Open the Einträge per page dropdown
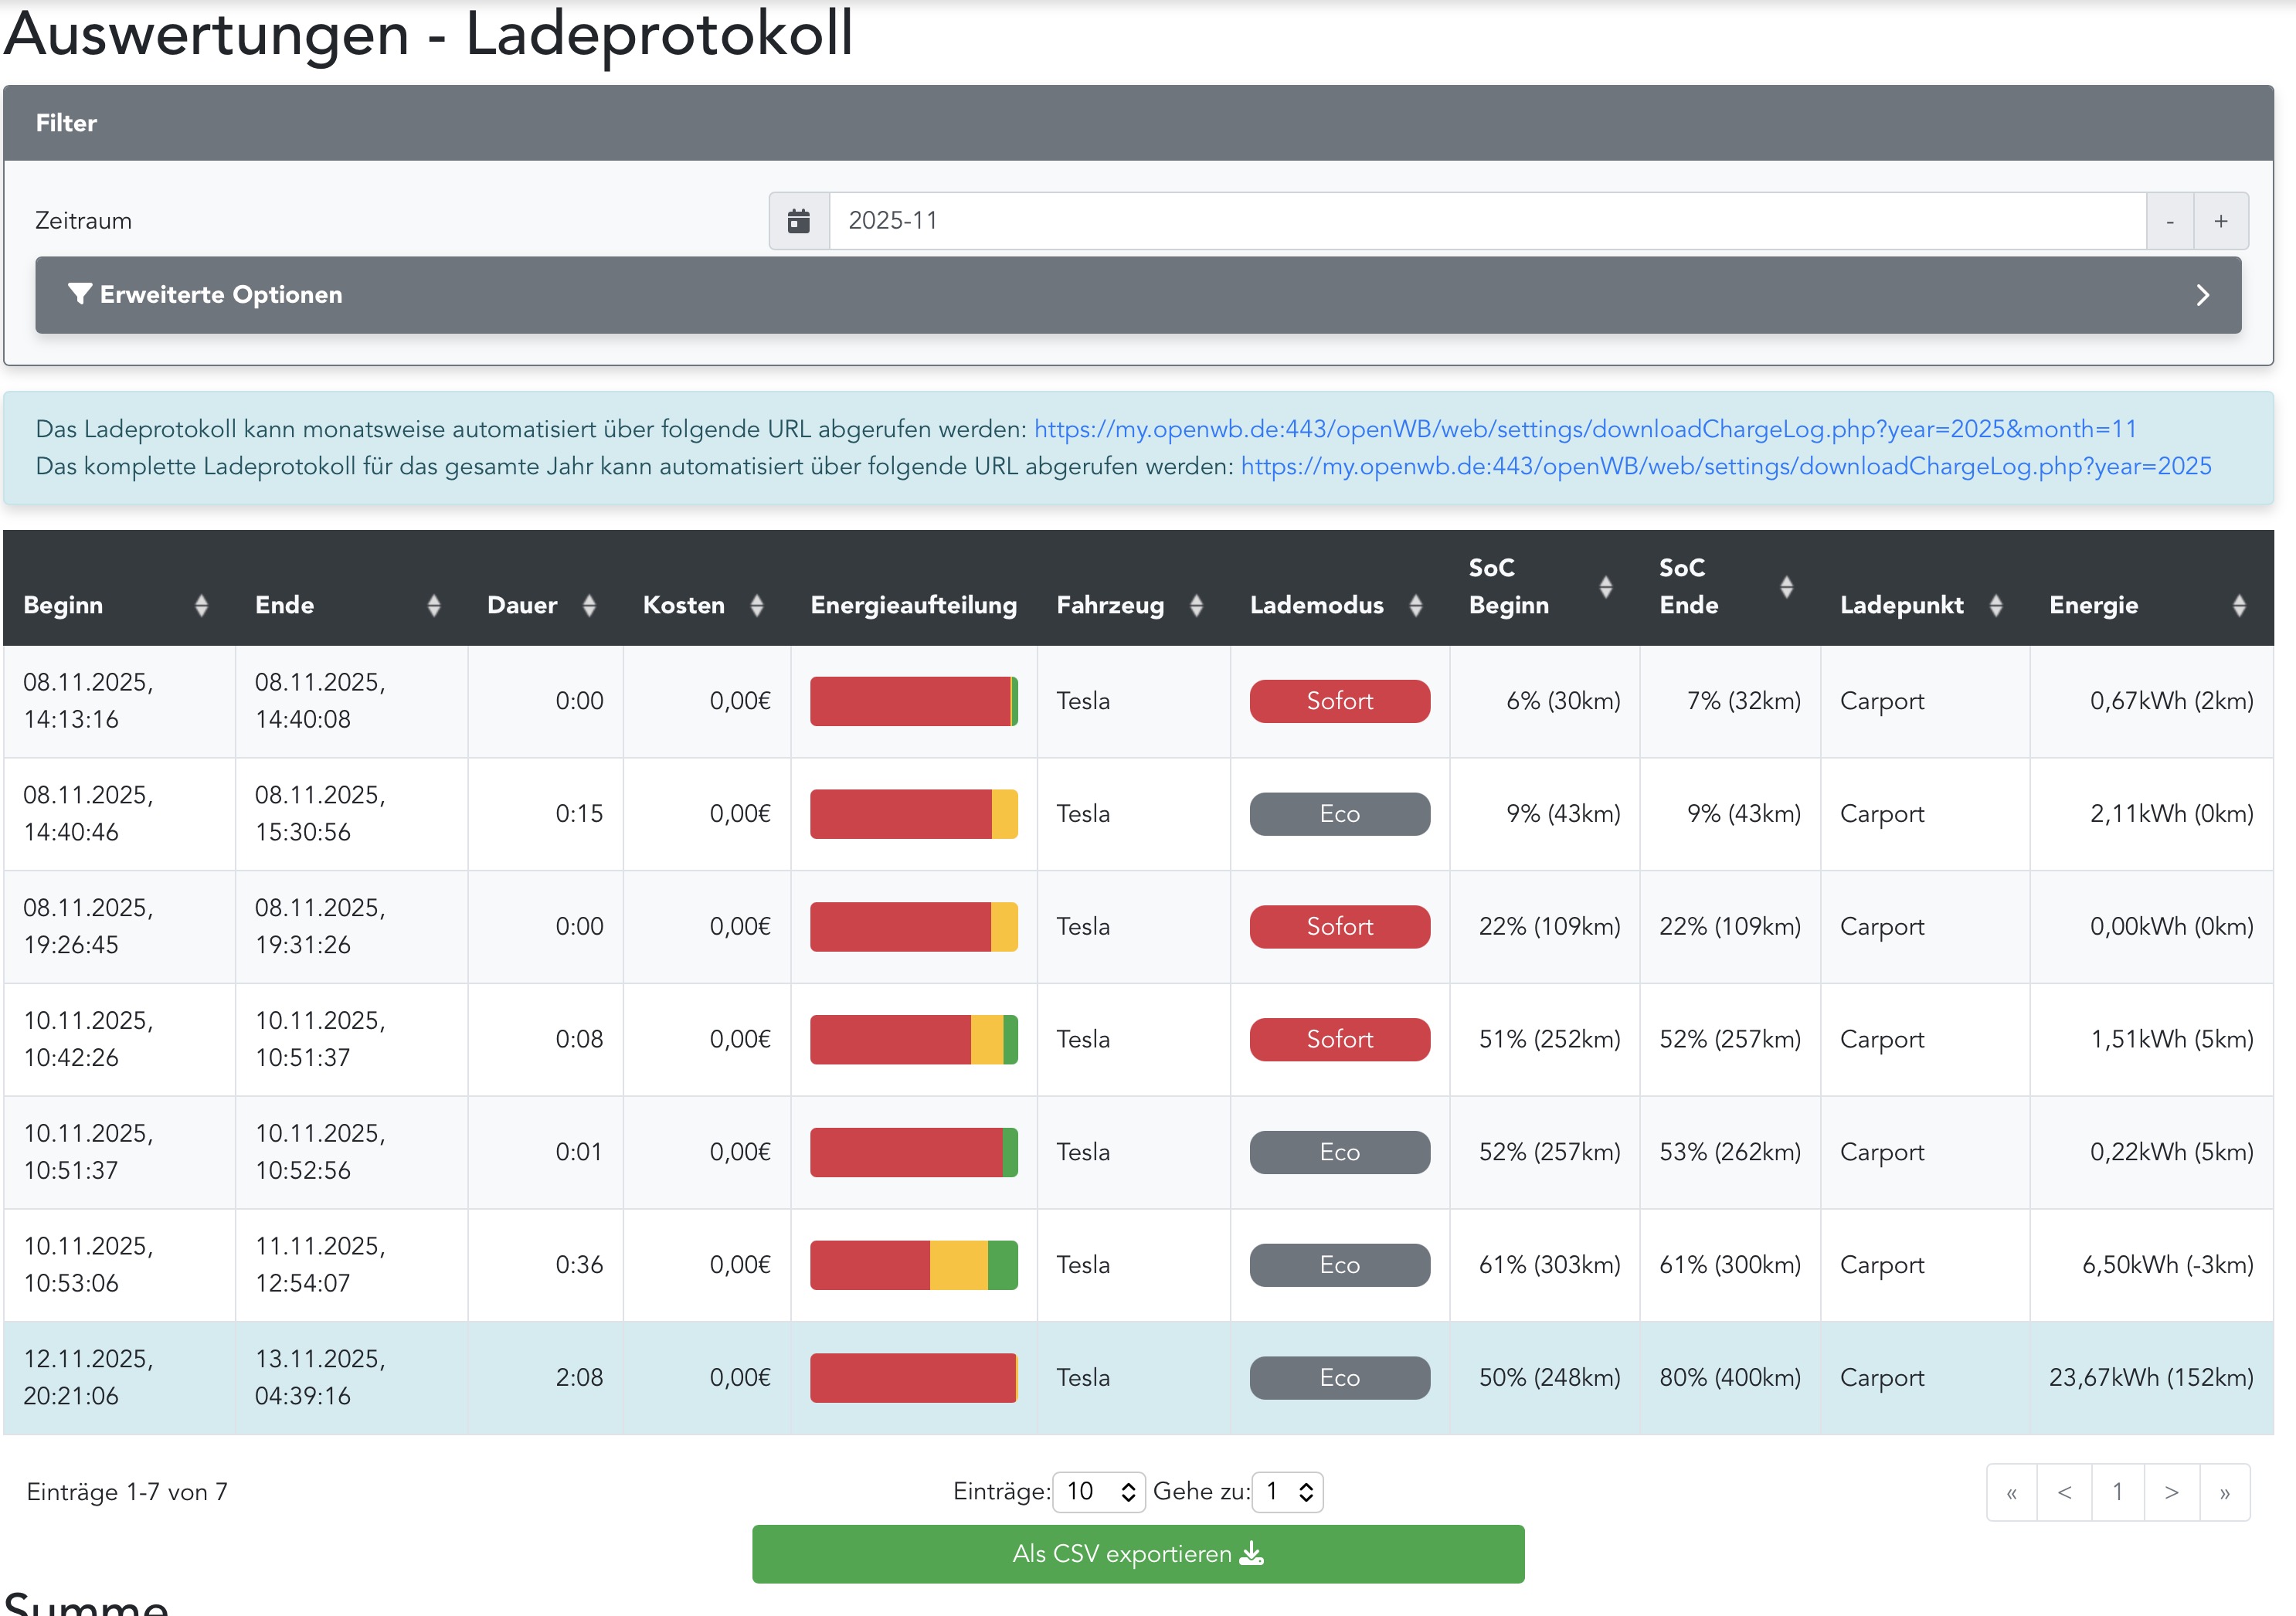The width and height of the screenshot is (2296, 1616). click(1098, 1492)
